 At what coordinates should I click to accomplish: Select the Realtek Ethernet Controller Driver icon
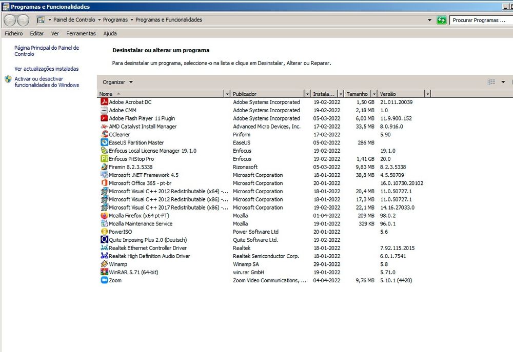click(104, 247)
